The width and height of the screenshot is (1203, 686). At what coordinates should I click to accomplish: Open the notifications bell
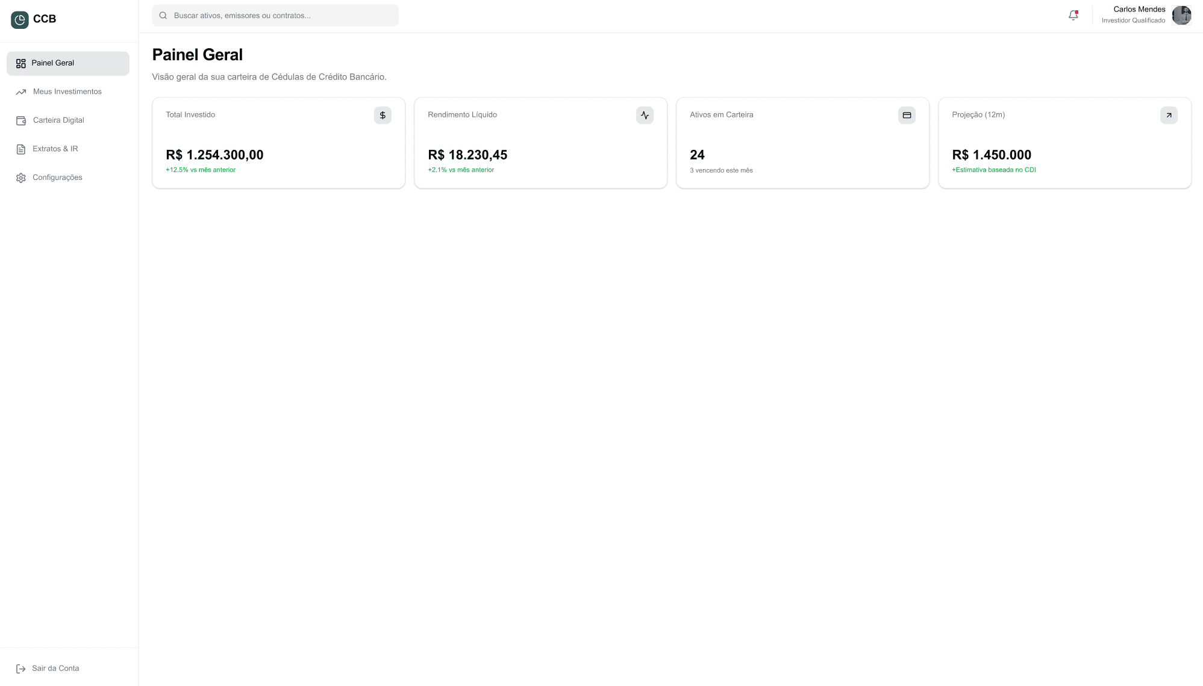[x=1073, y=15]
